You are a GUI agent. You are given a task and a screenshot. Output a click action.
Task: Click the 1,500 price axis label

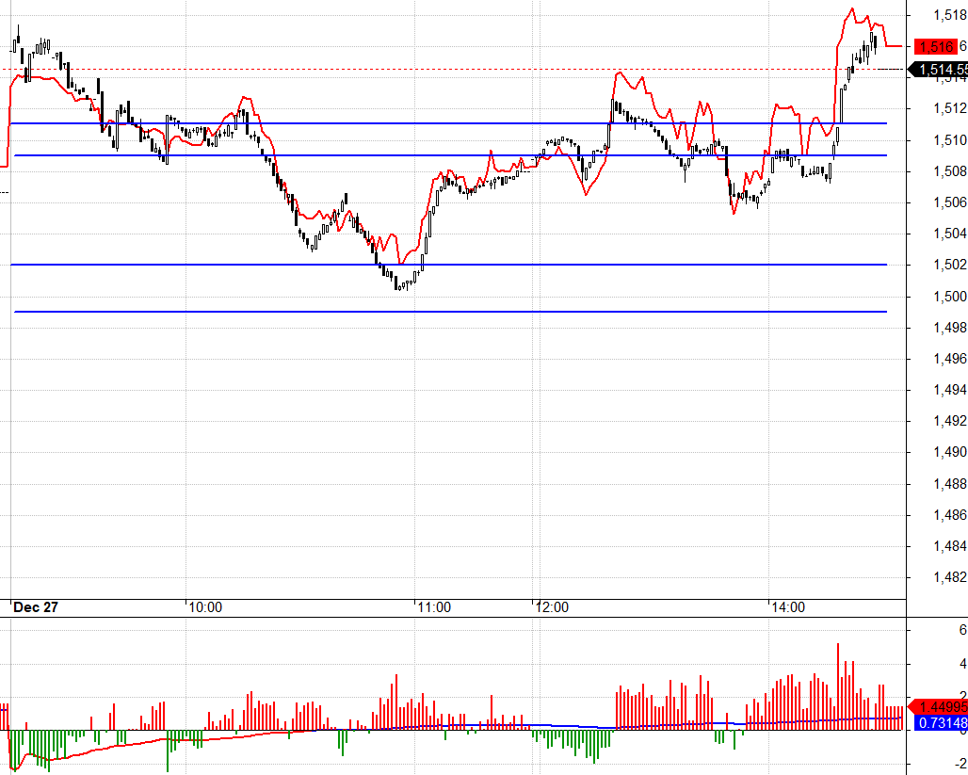click(x=951, y=297)
